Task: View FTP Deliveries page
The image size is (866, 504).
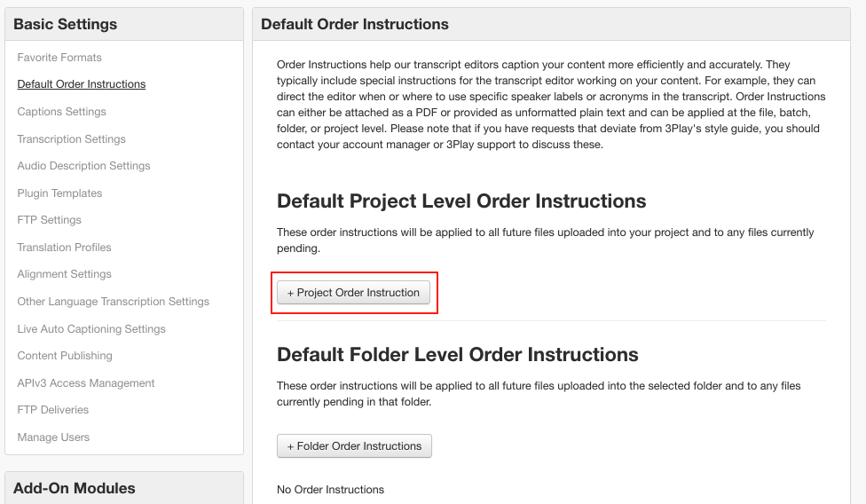Action: (52, 410)
